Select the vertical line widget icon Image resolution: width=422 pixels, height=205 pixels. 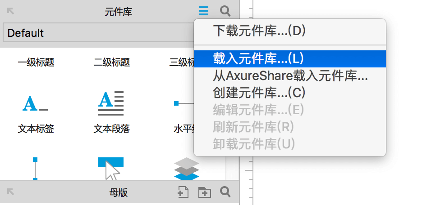point(35,169)
